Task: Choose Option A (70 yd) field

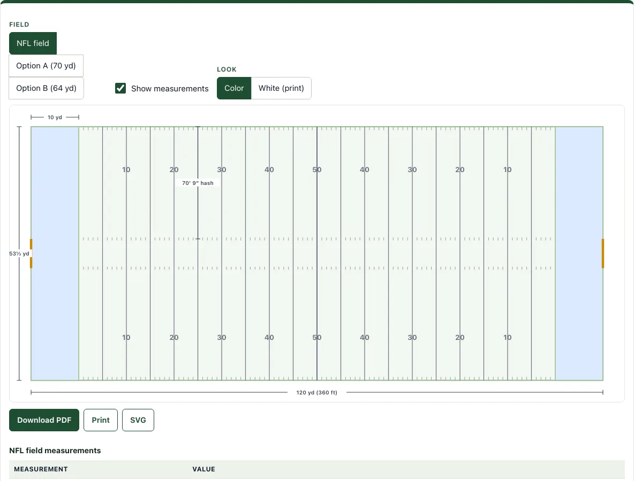Action: (x=46, y=66)
